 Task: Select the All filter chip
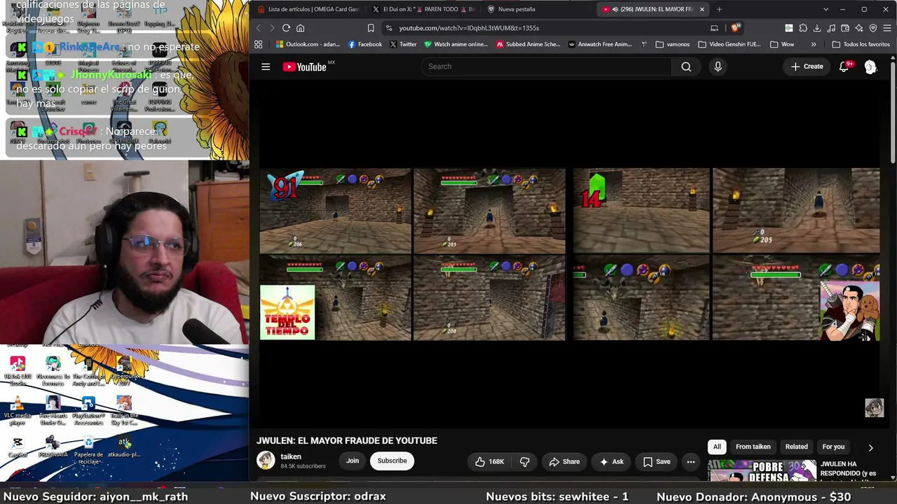(x=717, y=447)
